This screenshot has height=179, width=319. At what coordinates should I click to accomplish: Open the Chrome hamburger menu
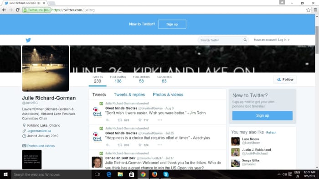[315, 10]
